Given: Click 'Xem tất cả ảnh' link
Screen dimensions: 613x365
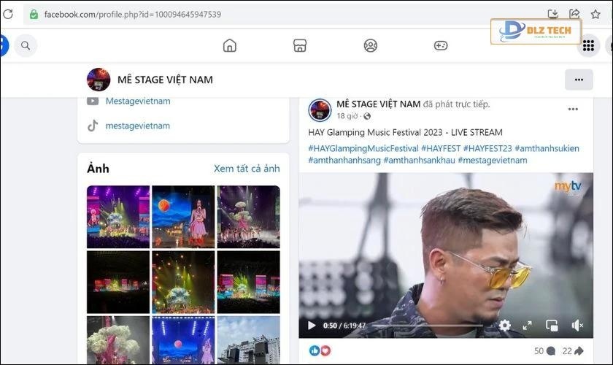Looking at the screenshot, I should (247, 169).
